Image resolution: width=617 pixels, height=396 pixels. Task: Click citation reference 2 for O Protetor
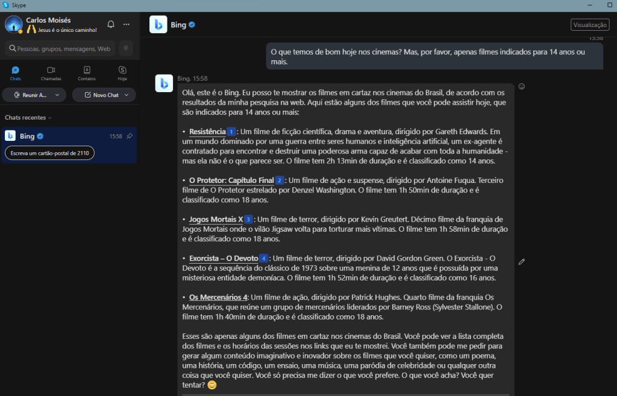[x=279, y=181]
